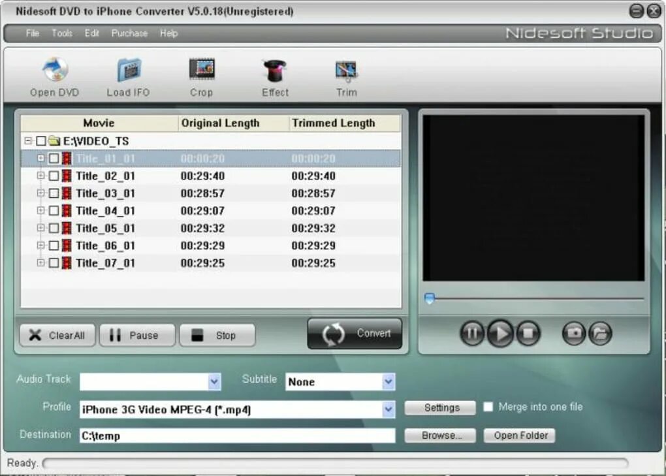666x476 pixels.
Task: Open profile Settings
Action: tap(440, 407)
